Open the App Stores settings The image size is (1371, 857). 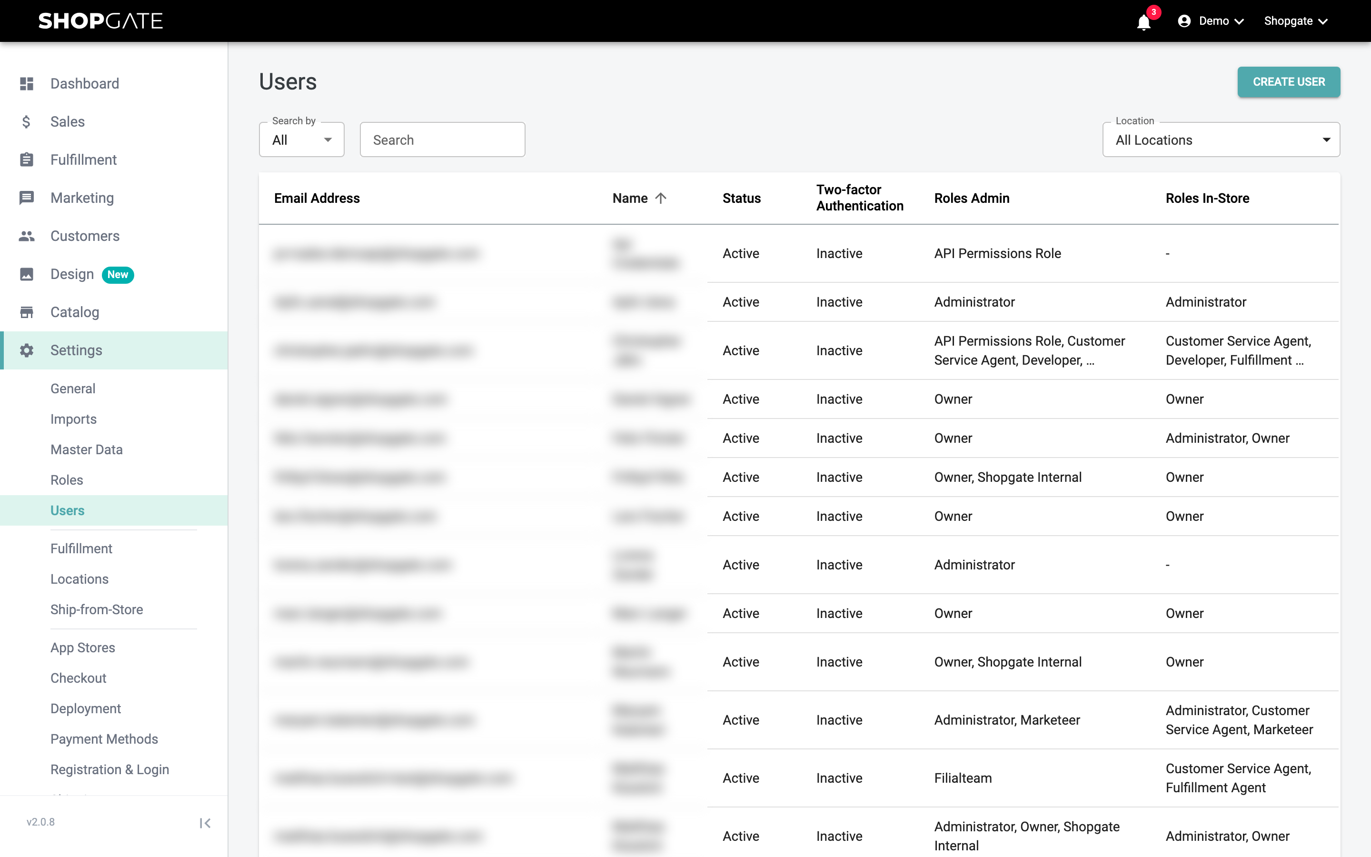tap(83, 648)
